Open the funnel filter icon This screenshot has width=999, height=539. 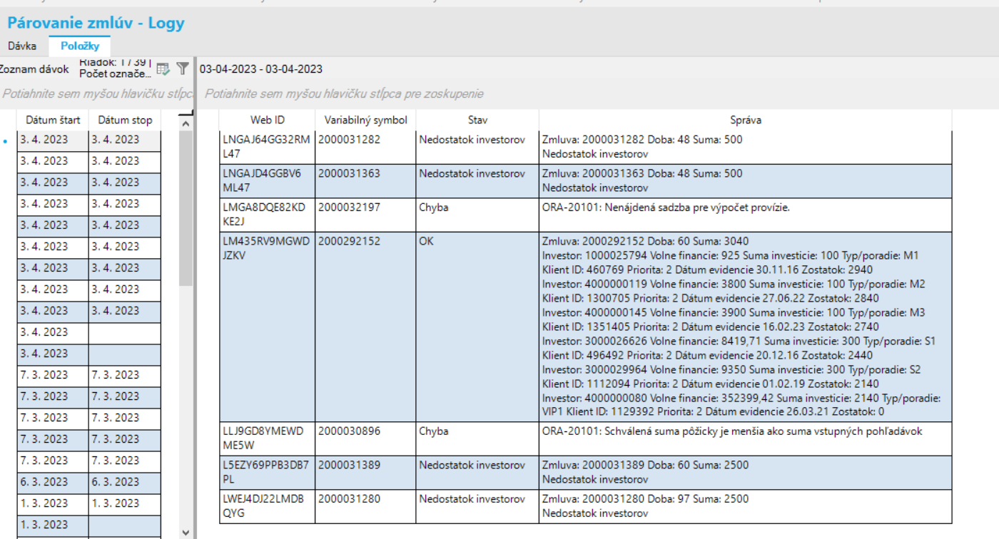point(183,69)
